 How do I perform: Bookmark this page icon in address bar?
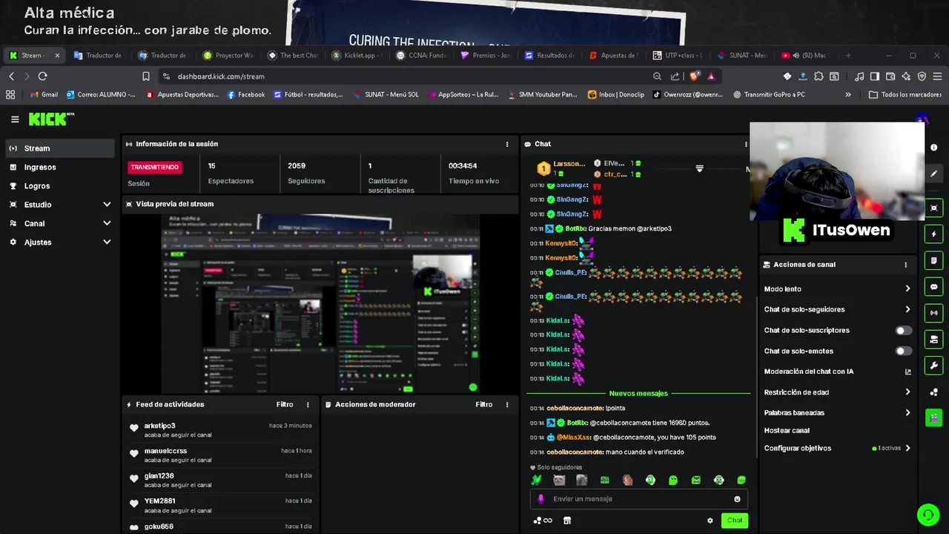(x=146, y=76)
